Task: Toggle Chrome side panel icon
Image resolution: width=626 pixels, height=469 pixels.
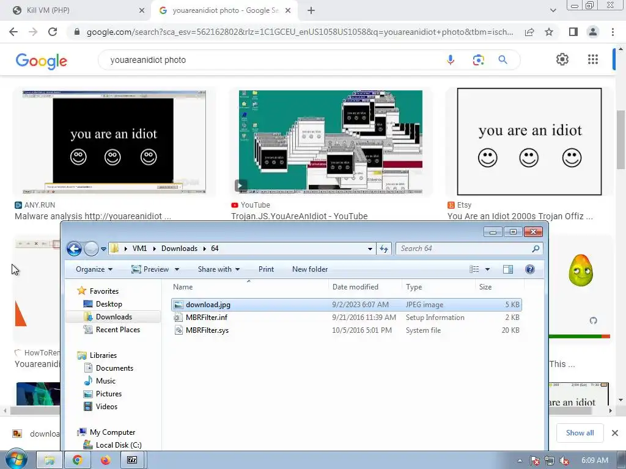Action: point(573,32)
